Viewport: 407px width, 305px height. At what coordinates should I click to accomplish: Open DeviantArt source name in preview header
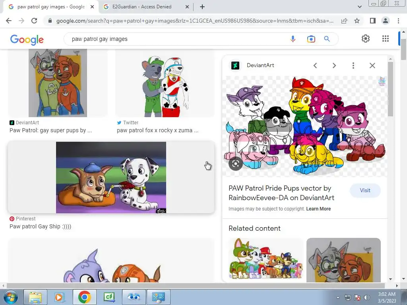(x=260, y=66)
